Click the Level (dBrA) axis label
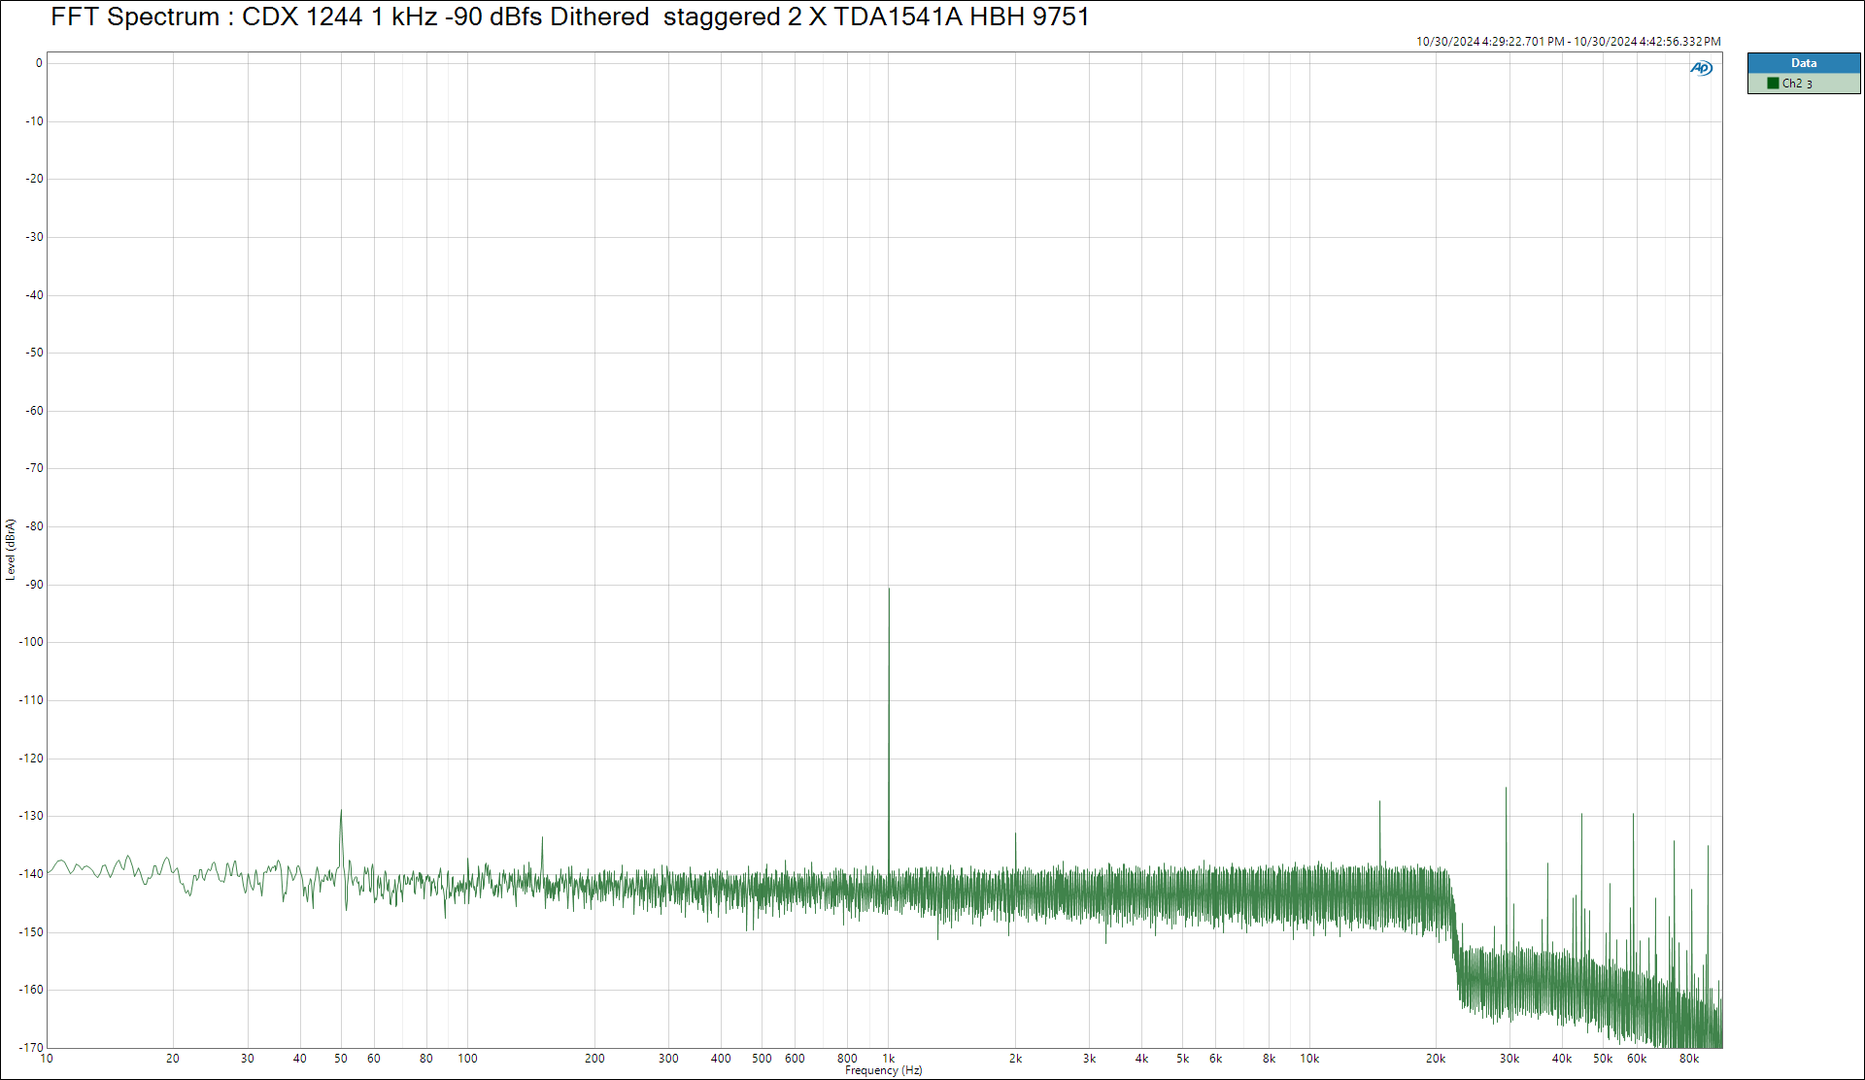 (11, 550)
